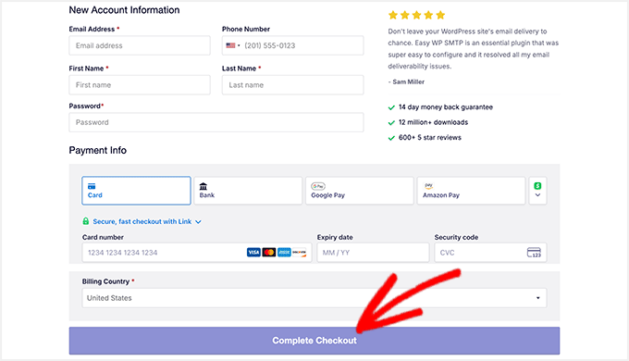Click the Phone Number input field

click(293, 45)
